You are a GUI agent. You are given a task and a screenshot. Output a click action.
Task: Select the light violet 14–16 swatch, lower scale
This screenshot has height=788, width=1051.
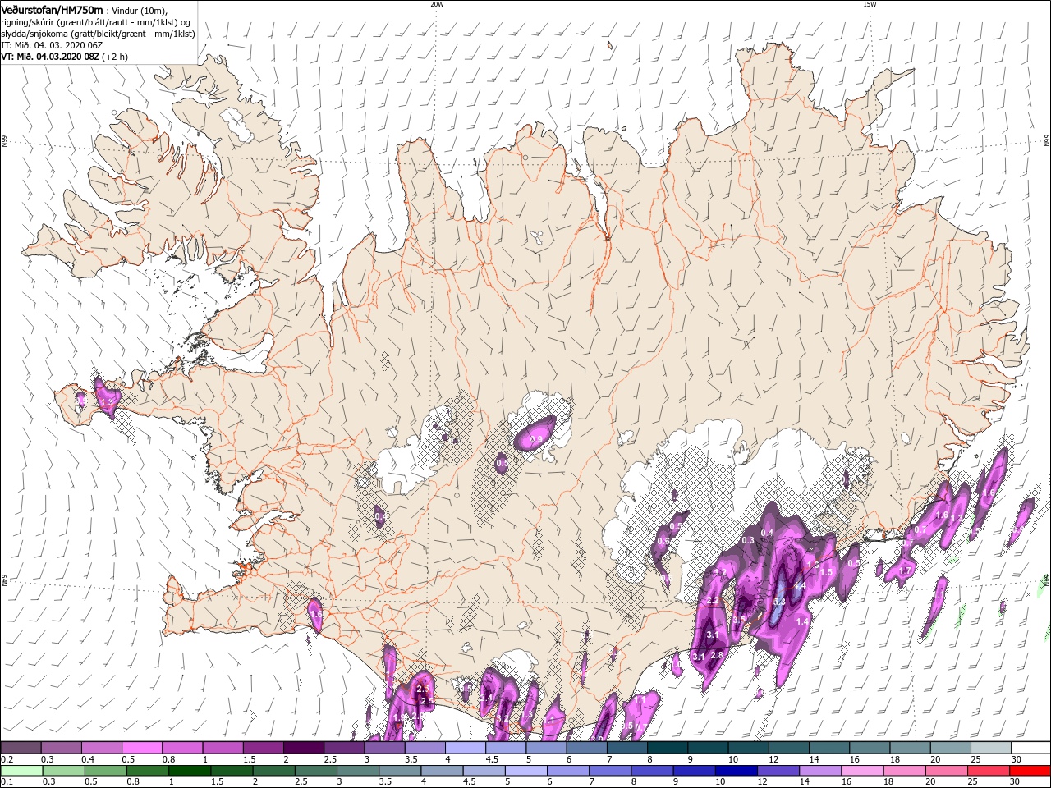click(x=819, y=771)
